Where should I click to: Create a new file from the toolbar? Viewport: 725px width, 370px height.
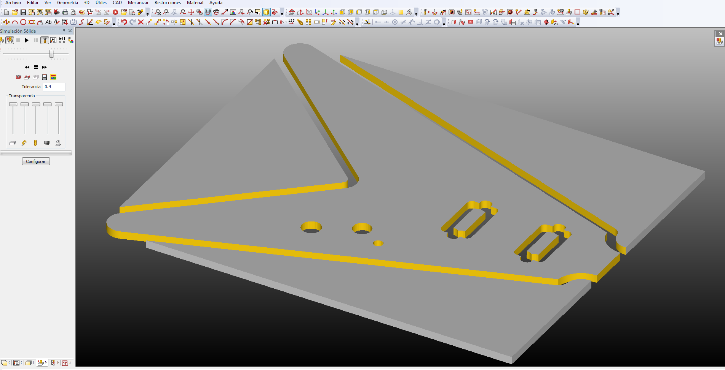tap(6, 12)
